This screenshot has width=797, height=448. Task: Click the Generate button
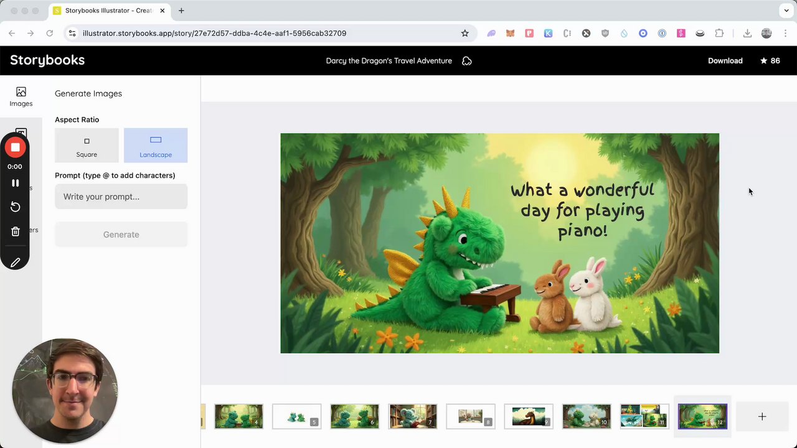point(121,235)
